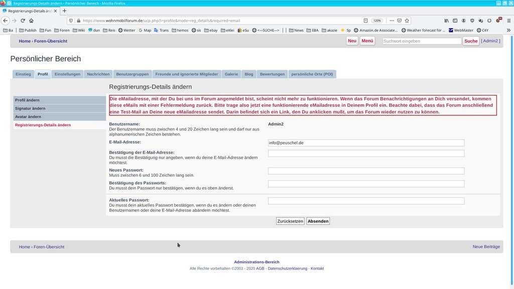Toggle the sidebar icon in toolbar
Viewport: 514px width, 289px height.
pos(455,20)
